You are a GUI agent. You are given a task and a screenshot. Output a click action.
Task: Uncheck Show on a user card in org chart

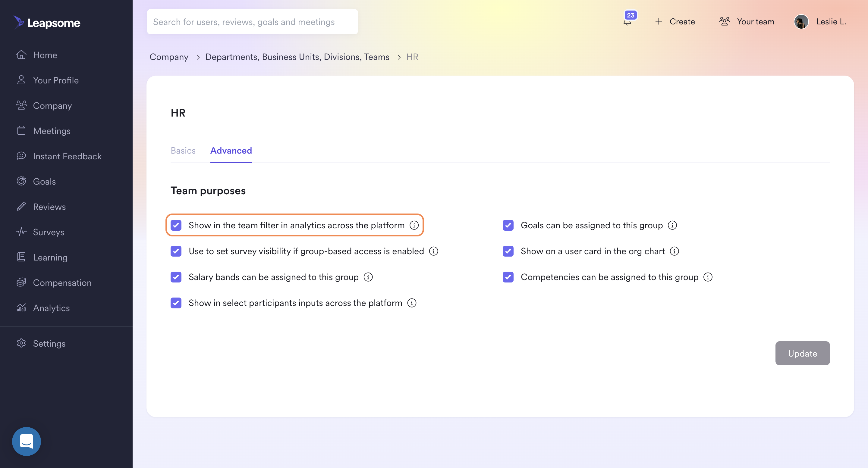coord(508,251)
